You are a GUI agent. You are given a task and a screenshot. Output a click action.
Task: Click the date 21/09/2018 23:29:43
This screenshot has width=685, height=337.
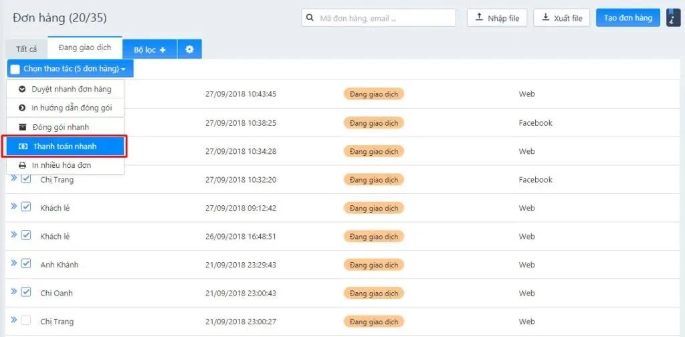[241, 265]
